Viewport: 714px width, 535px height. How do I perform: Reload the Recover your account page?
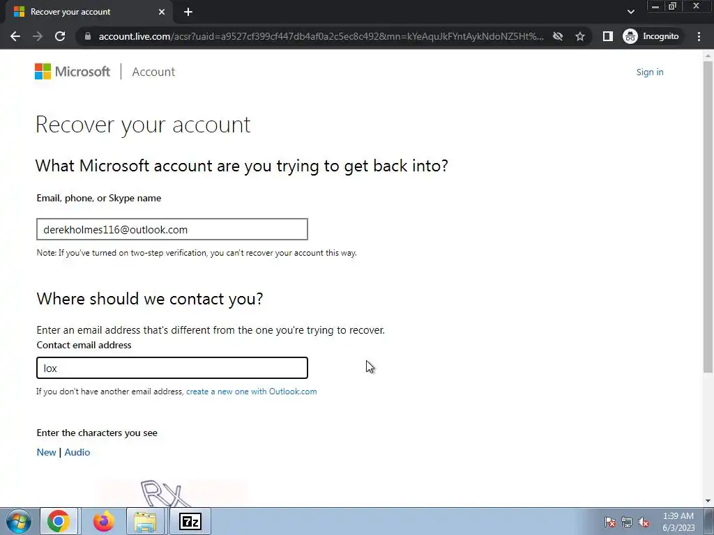pos(60,36)
